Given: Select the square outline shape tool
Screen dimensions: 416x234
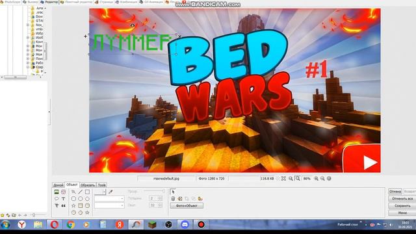Looking at the screenshot, I should click(87, 192).
